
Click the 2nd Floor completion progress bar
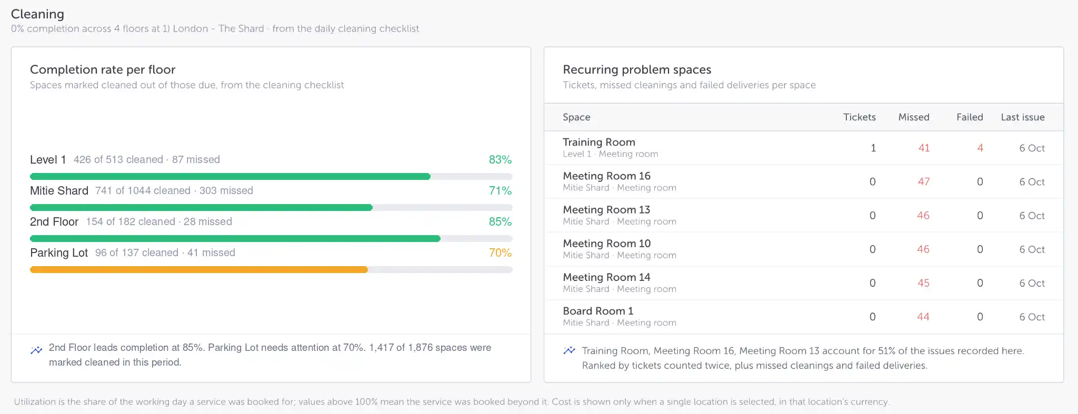tap(271, 239)
